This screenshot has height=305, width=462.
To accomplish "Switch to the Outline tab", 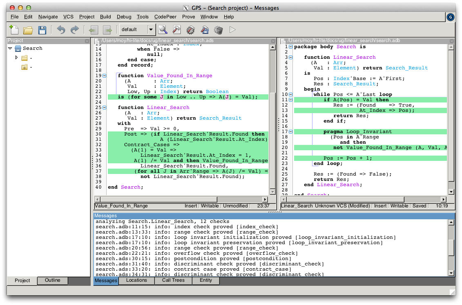I will [52, 280].
